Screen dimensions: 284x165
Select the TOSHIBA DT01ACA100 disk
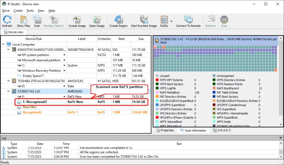(76, 81)
